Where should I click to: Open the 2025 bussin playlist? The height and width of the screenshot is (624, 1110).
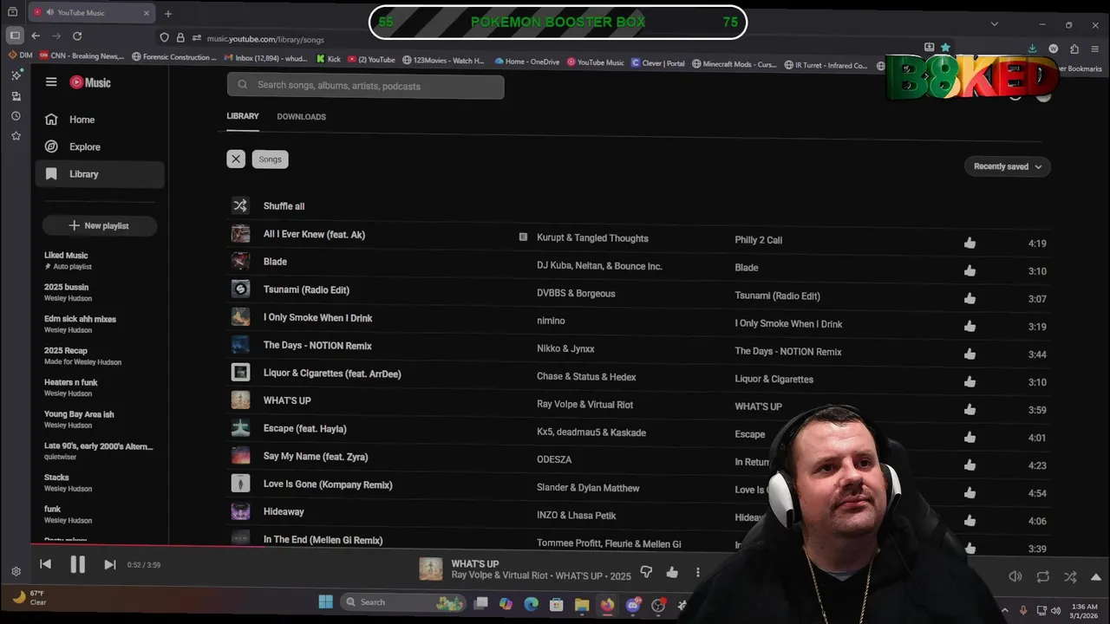pyautogui.click(x=67, y=287)
